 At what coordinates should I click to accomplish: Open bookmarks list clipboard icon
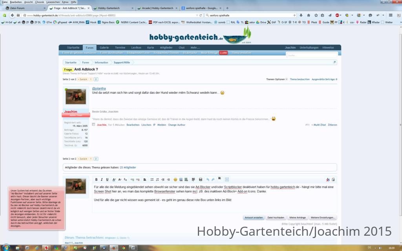pyautogui.click(x=323, y=15)
